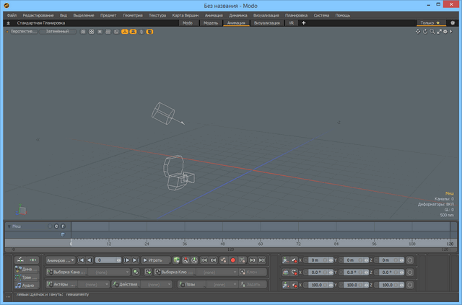Expand the Действия dropdown
Screen dimensions: 462x305
click(x=128, y=284)
